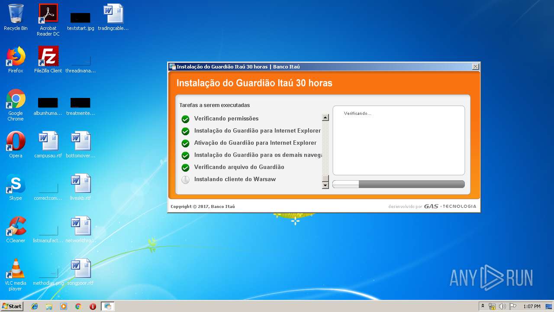Open the Recycle Bin desktop icon
Image resolution: width=554 pixels, height=312 pixels.
(x=16, y=17)
